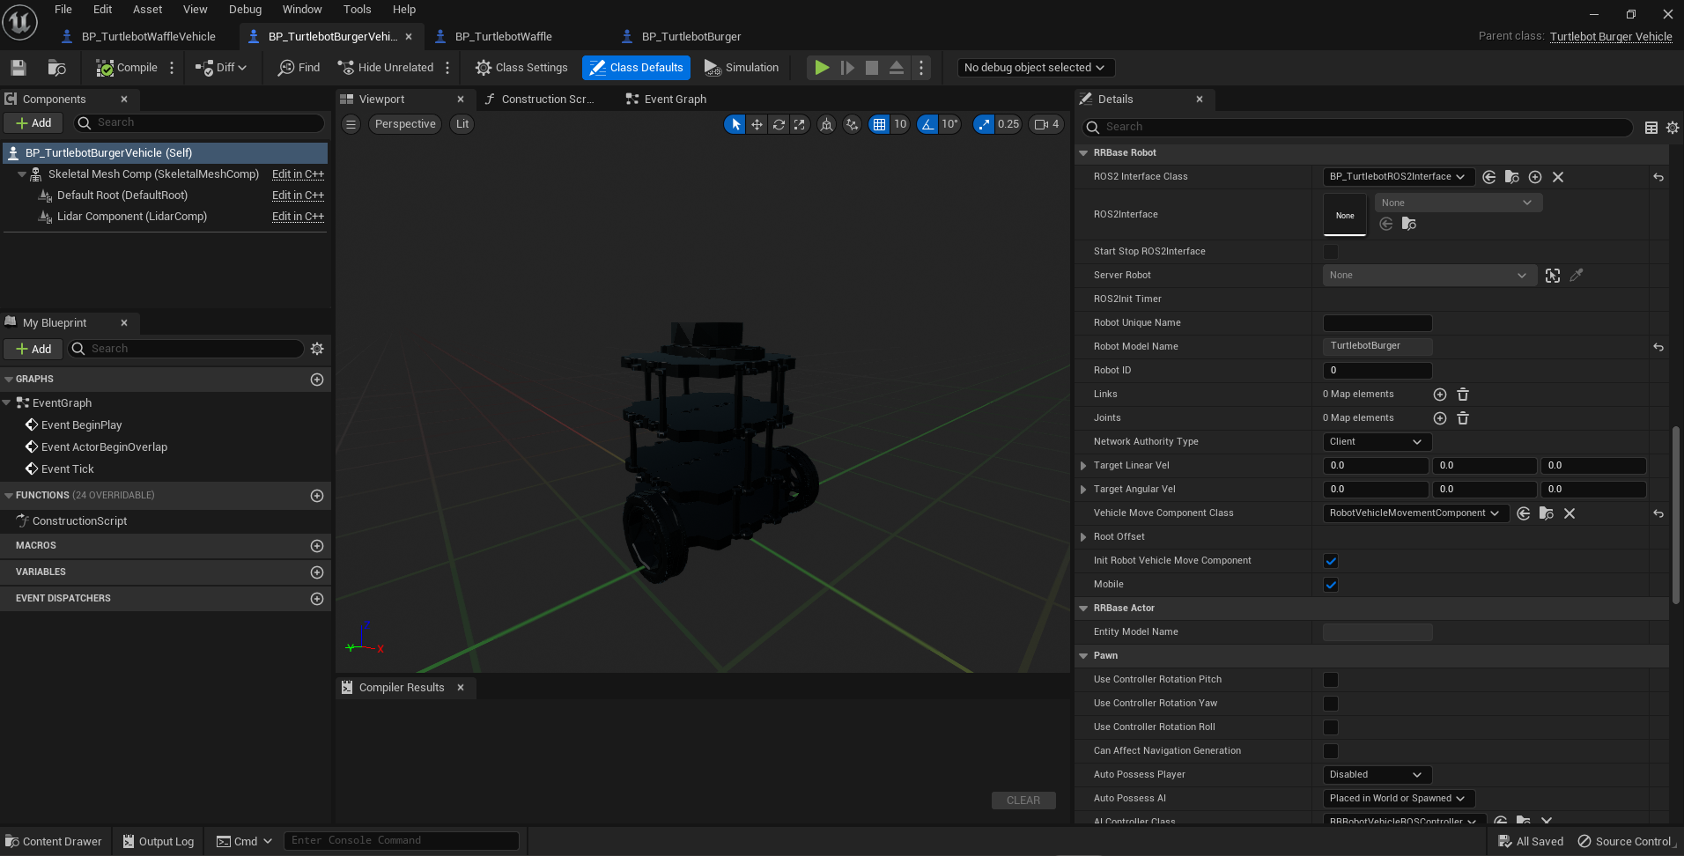Add a new variable in VARIABLES section
The image size is (1684, 856).
(x=317, y=572)
